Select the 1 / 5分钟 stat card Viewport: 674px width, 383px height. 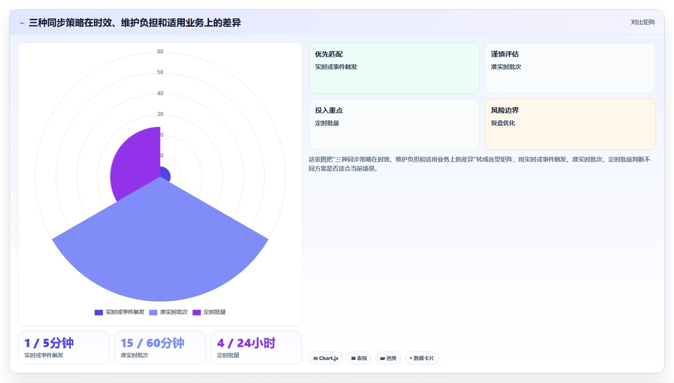[x=64, y=348]
